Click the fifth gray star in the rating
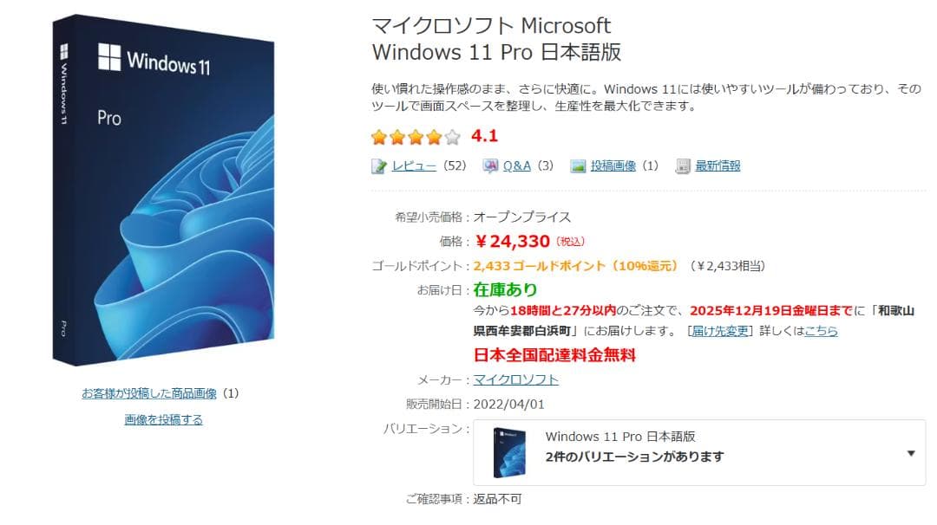The width and height of the screenshot is (937, 525). coord(450,137)
